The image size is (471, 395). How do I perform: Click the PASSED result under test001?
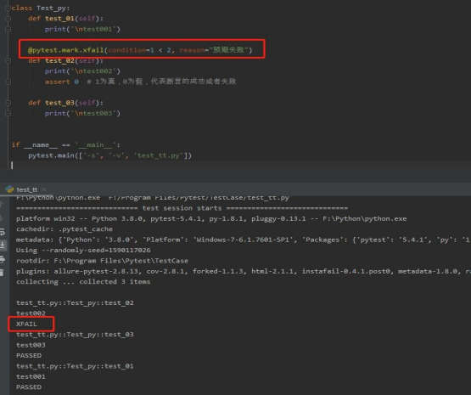tap(29, 387)
